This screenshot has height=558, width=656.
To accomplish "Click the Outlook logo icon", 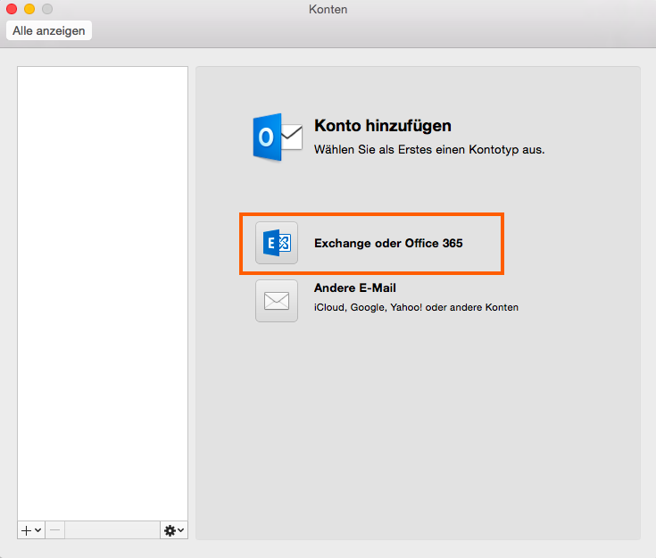I will point(278,137).
